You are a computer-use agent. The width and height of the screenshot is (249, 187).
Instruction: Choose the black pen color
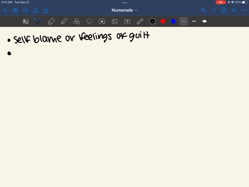[153, 21]
